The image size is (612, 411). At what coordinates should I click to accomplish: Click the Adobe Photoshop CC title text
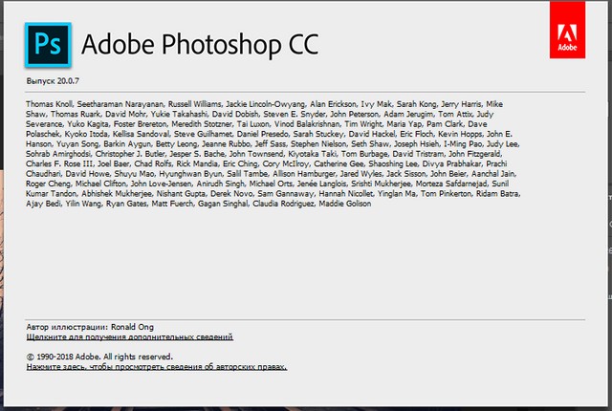[200, 45]
